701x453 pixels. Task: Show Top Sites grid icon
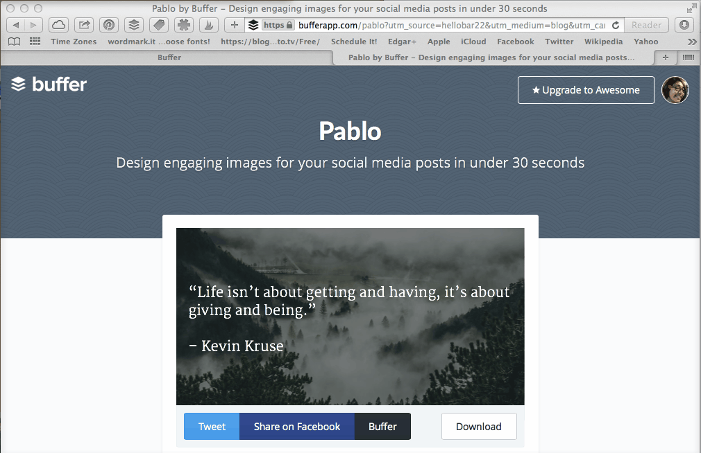[35, 42]
